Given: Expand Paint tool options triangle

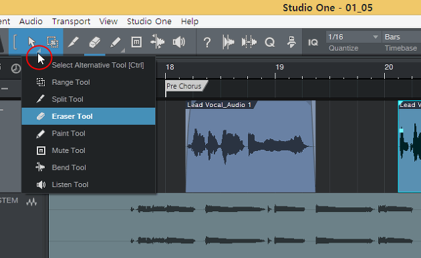Looking at the screenshot, I should tap(123, 51).
